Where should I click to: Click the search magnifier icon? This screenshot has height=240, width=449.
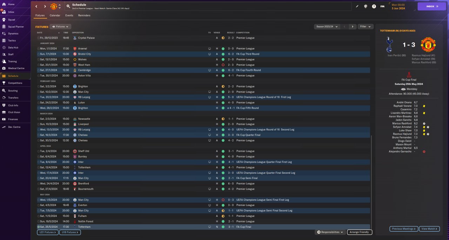[x=68, y=6]
